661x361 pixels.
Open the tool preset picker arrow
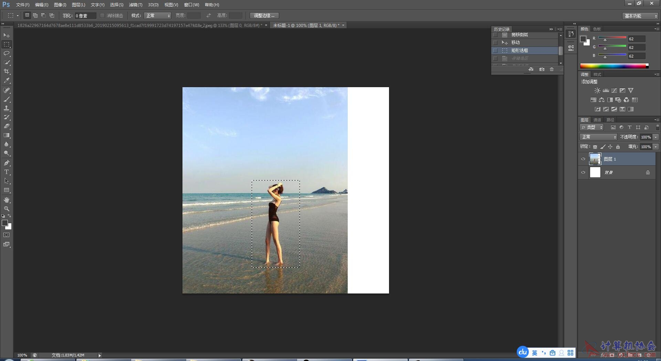point(18,16)
